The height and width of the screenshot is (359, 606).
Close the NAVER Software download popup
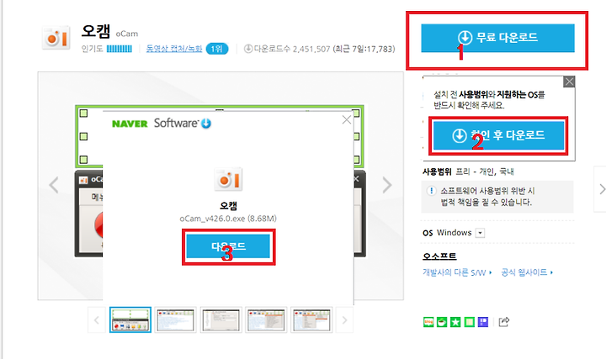click(x=347, y=119)
